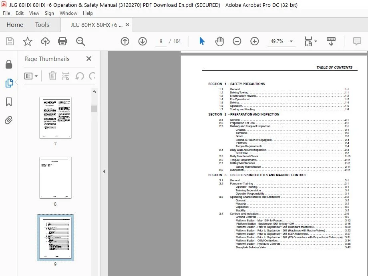This screenshot has height=276, width=368.
Task: Select page 9 thumbnail
Action: (x=55, y=237)
